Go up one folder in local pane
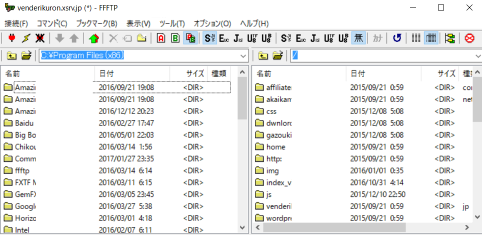 (x=11, y=55)
